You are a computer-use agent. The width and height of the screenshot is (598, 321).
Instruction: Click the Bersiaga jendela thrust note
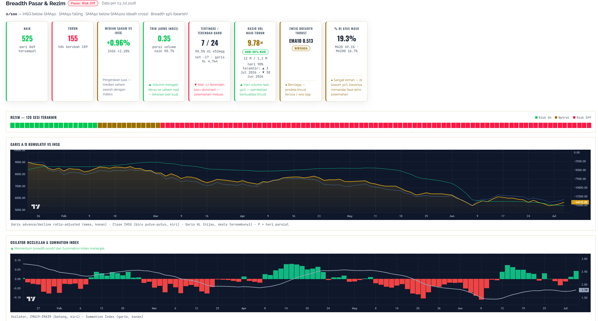coord(298,90)
